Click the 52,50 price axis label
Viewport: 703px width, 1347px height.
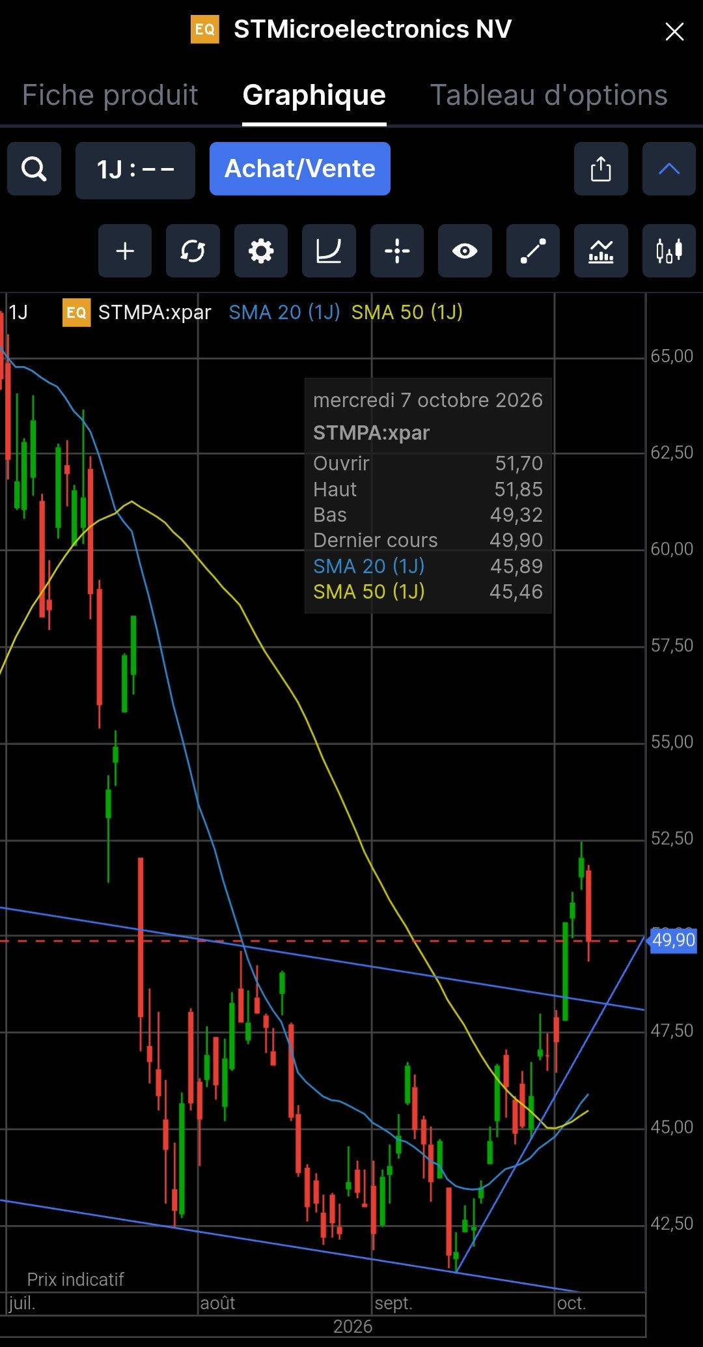click(672, 838)
